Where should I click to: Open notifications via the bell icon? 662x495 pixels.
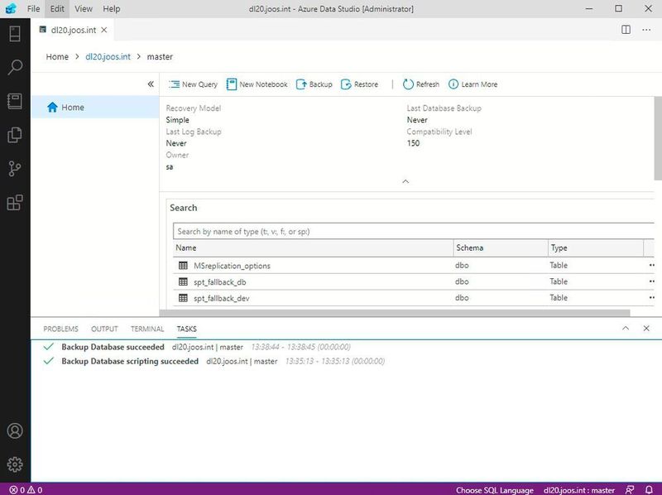point(650,488)
